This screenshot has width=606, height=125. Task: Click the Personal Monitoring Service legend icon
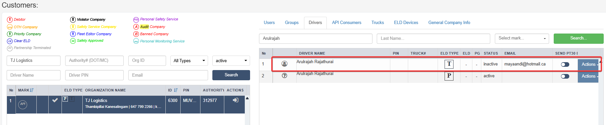tap(136, 41)
